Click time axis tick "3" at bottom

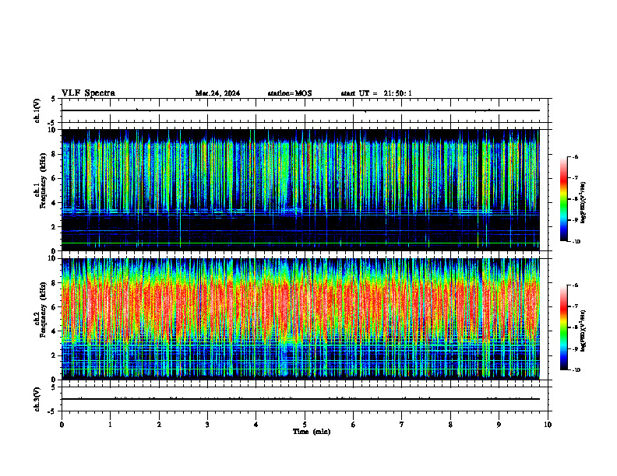tap(207, 425)
